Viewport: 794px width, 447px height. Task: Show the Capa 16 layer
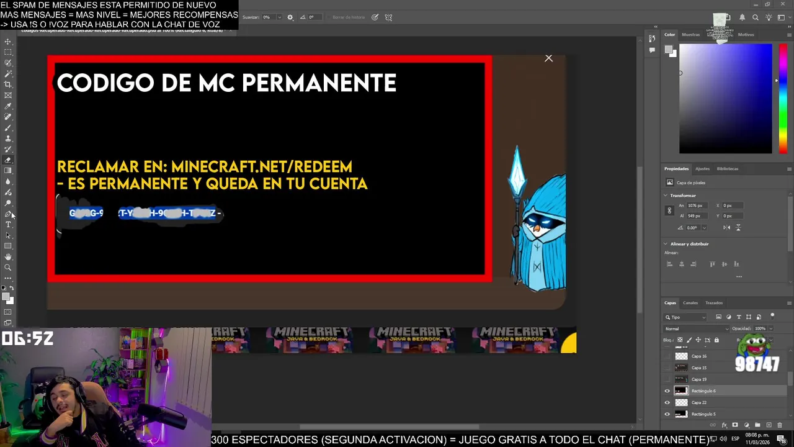(667, 356)
